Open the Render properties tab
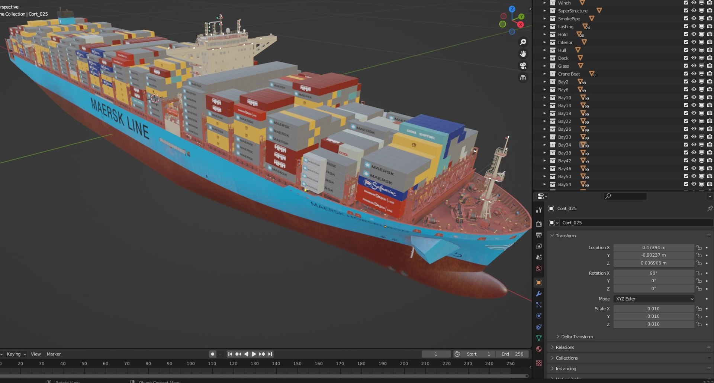Image resolution: width=714 pixels, height=383 pixels. click(x=539, y=224)
